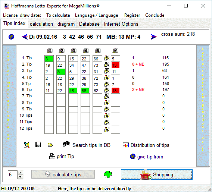The image size is (212, 192).
Task: Click the edit icon beside 1. Tip
Action: pyautogui.click(x=107, y=58)
